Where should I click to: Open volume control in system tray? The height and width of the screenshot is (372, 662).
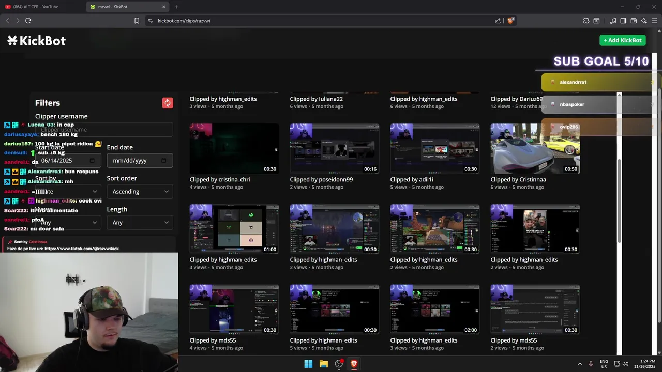click(x=625, y=364)
